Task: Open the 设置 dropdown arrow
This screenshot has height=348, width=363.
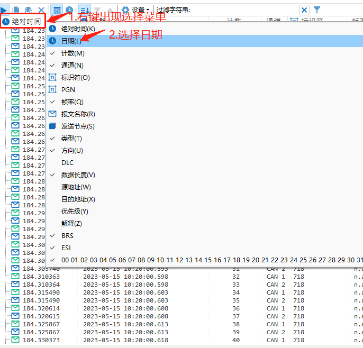Action: coord(148,11)
